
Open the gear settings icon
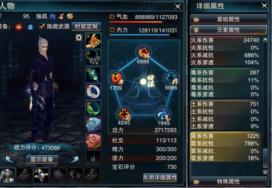pos(79,37)
